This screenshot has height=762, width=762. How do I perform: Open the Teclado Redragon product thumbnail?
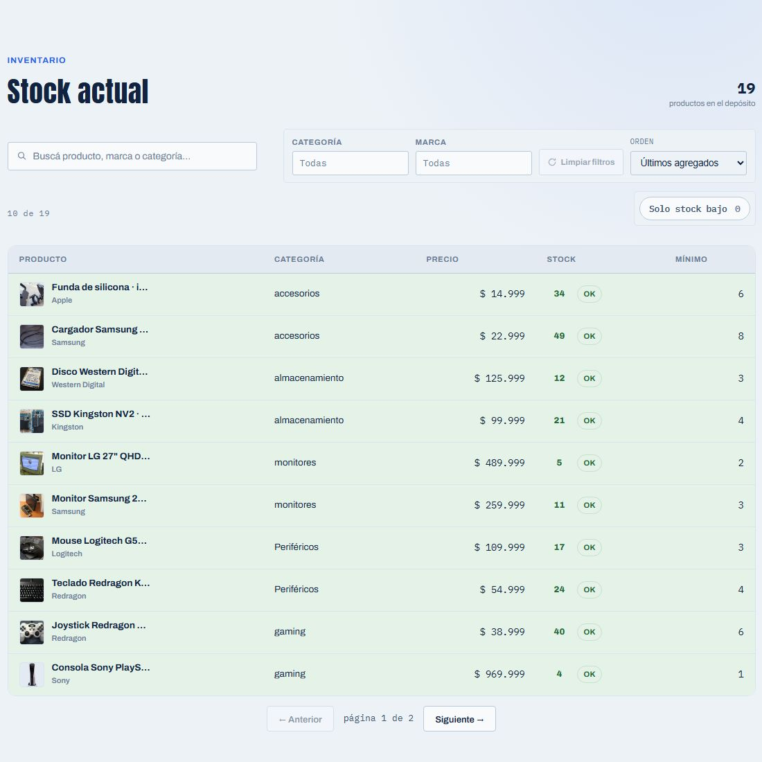click(32, 590)
